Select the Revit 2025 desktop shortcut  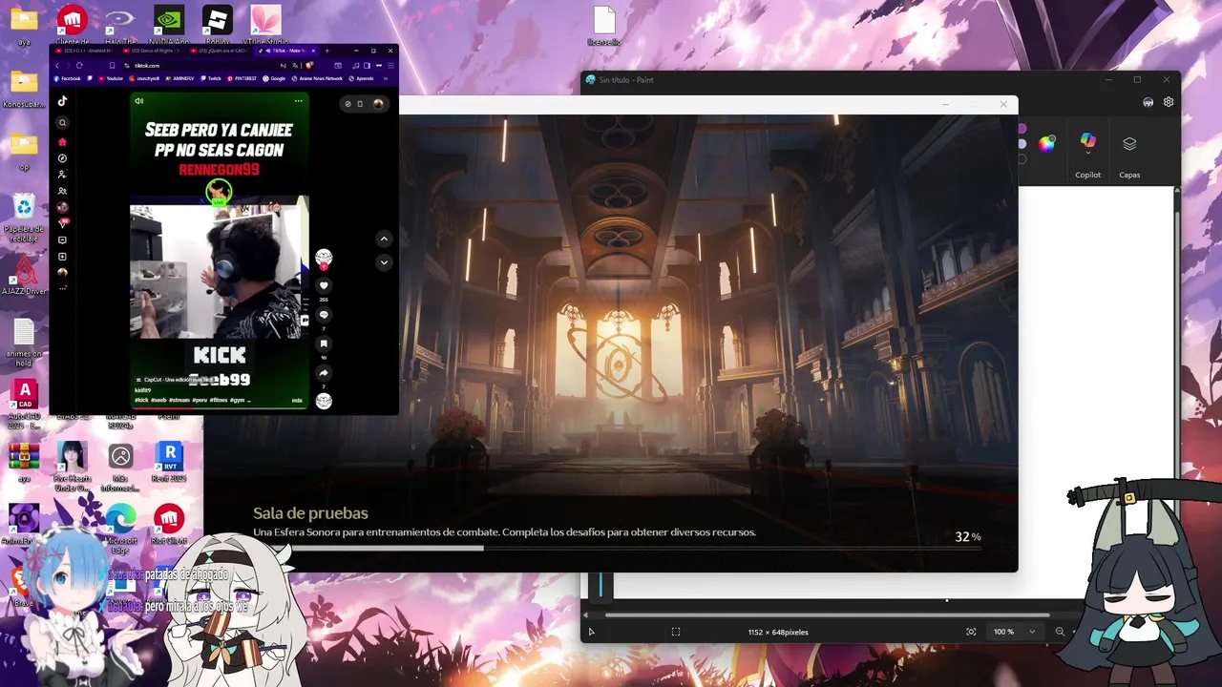coord(169,463)
